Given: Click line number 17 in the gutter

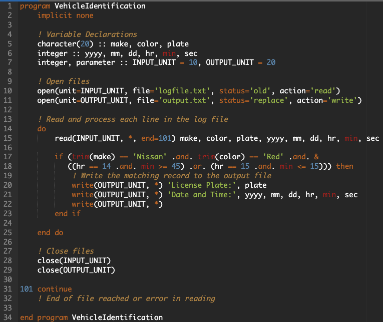Looking at the screenshot, I should point(8,157).
